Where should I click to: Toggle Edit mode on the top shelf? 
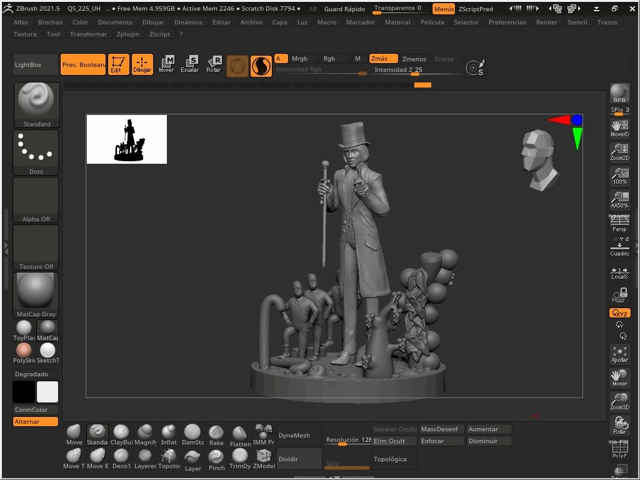[x=117, y=63]
